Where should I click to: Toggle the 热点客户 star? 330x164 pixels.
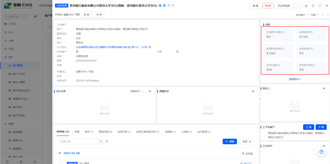click(x=308, y=15)
